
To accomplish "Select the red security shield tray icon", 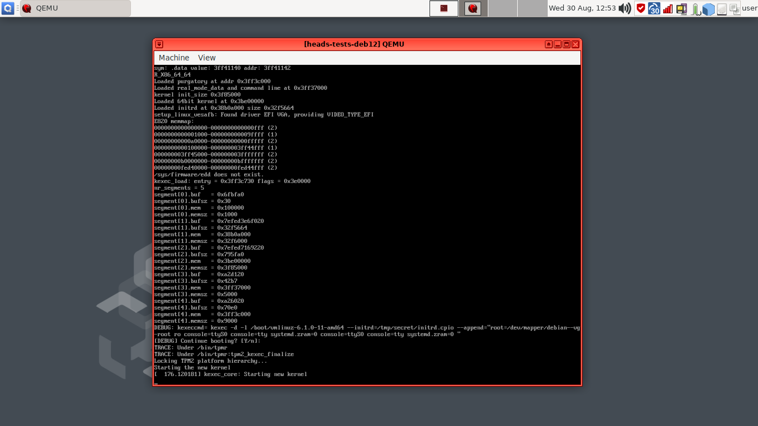I will click(x=640, y=8).
